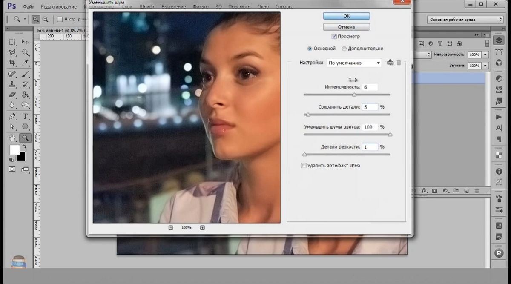The image size is (511, 284).
Task: Select the Brush tool
Action: [26, 74]
